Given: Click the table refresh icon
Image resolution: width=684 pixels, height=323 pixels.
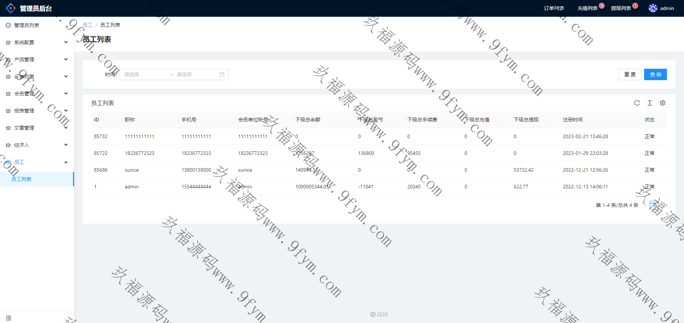Looking at the screenshot, I should click(637, 103).
